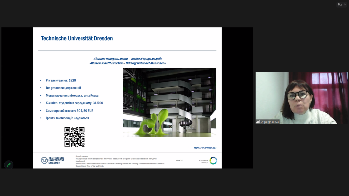
Task: Click the signal strength icon by Olga Ignatieva
Action: tap(258, 122)
